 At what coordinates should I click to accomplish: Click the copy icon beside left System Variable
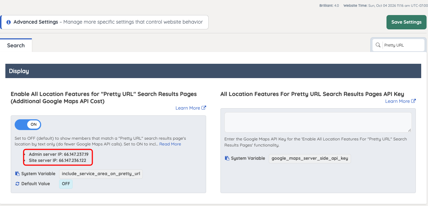coord(18,174)
